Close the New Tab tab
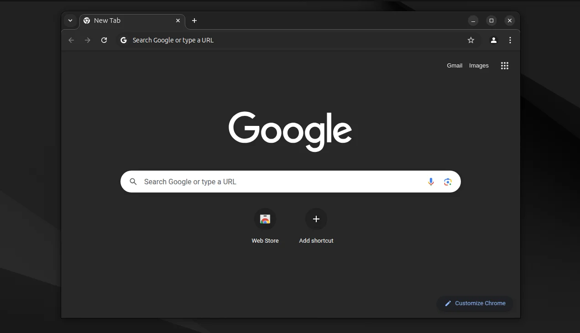580x333 pixels. click(178, 21)
